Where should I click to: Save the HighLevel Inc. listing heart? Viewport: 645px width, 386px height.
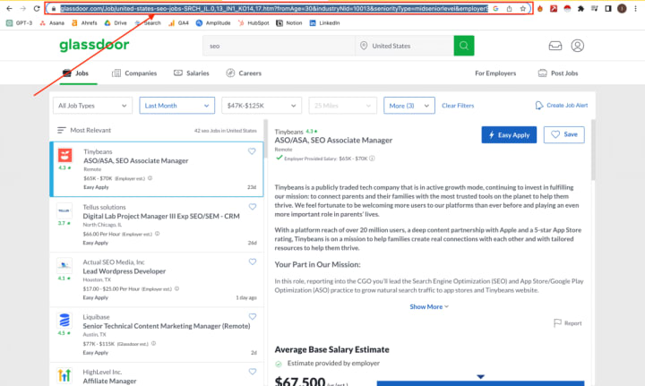(x=252, y=372)
